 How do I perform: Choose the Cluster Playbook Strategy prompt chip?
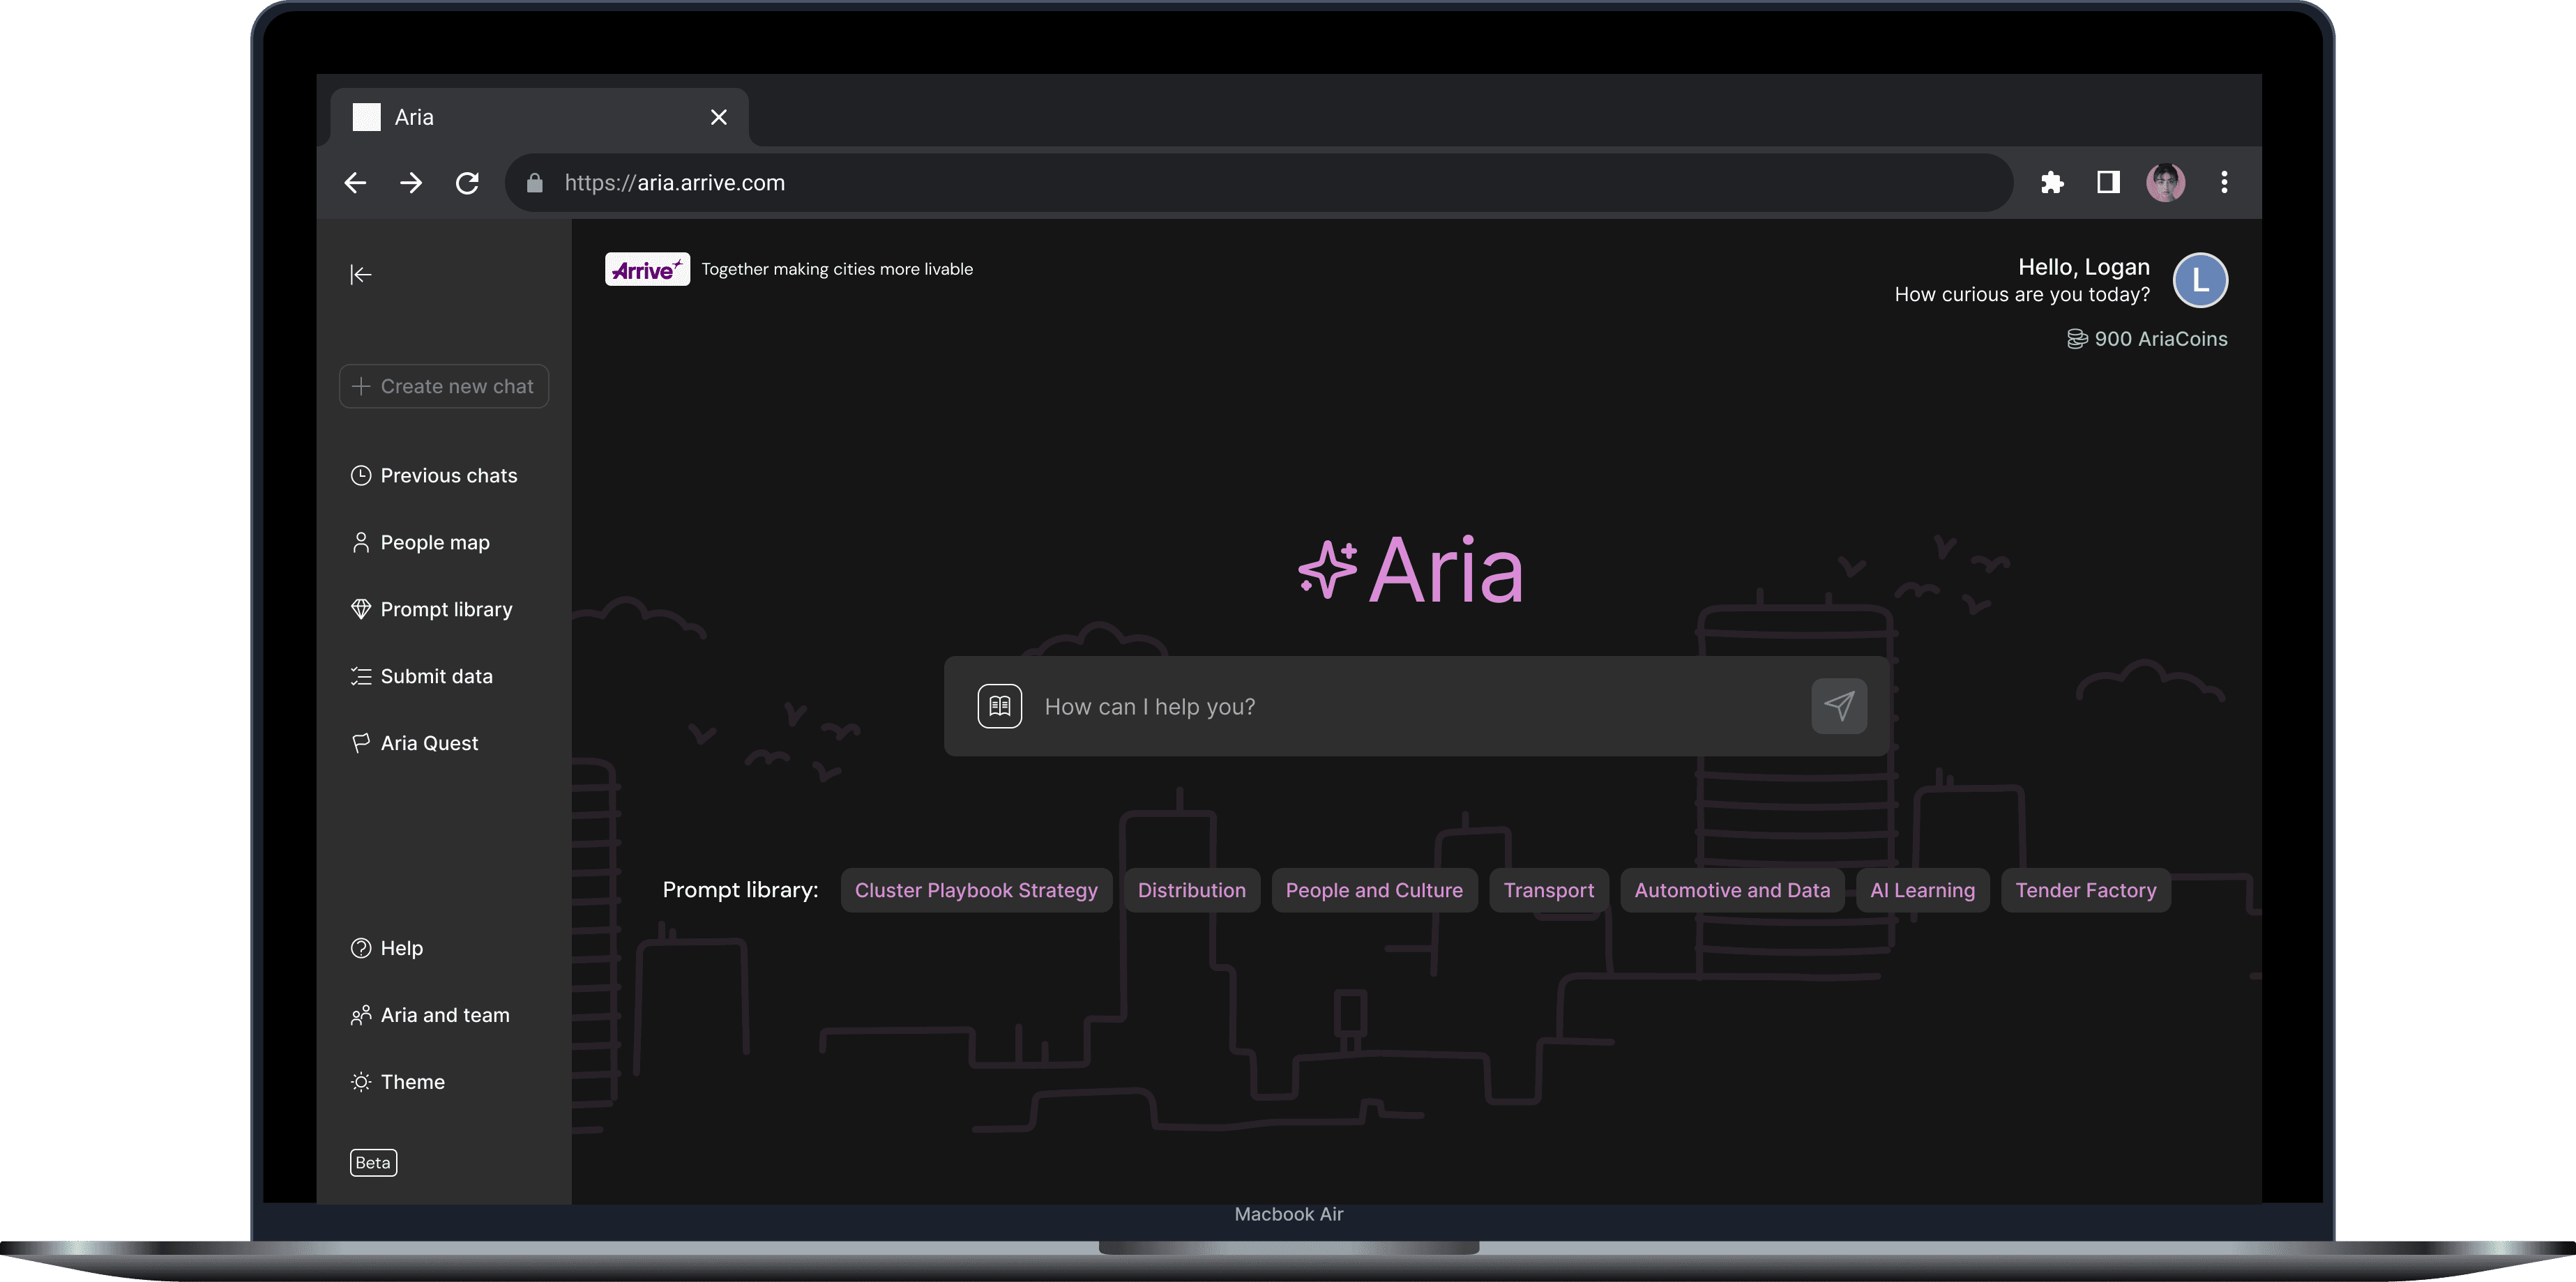pos(975,891)
